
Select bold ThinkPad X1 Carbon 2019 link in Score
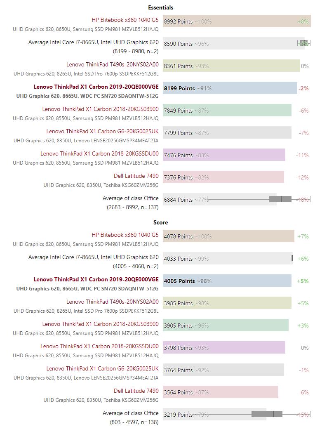[x=96, y=279]
